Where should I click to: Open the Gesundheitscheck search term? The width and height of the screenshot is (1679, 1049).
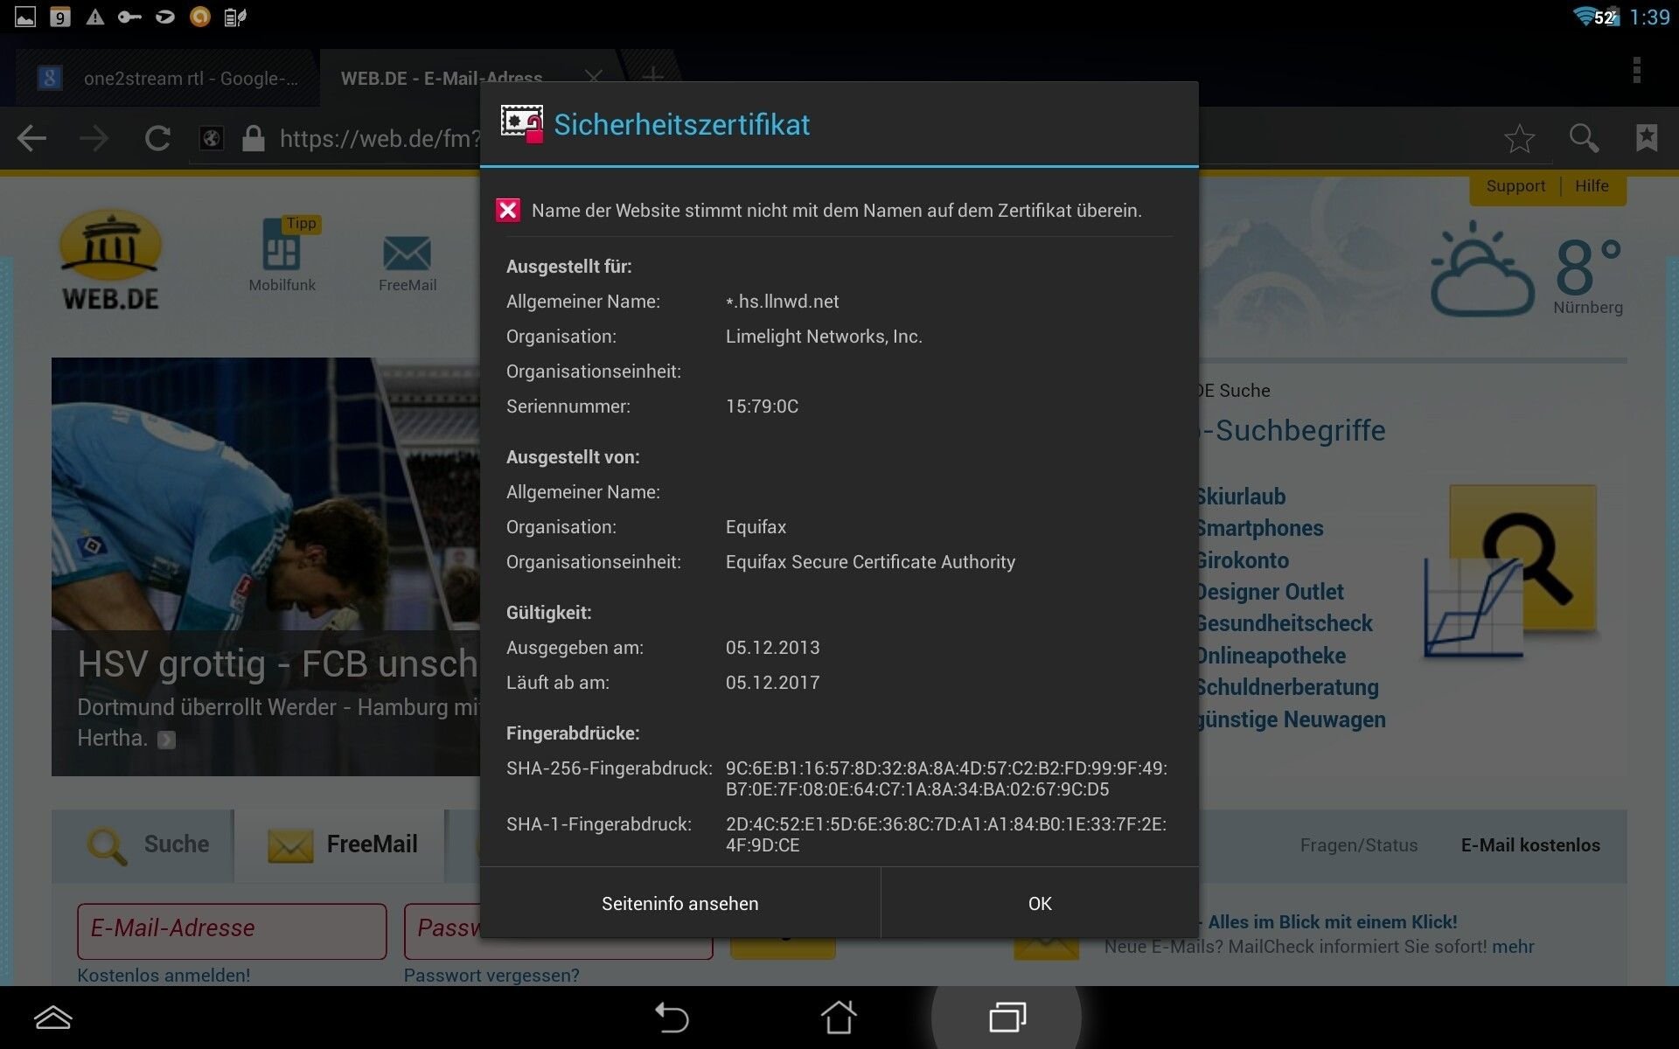pyautogui.click(x=1284, y=623)
